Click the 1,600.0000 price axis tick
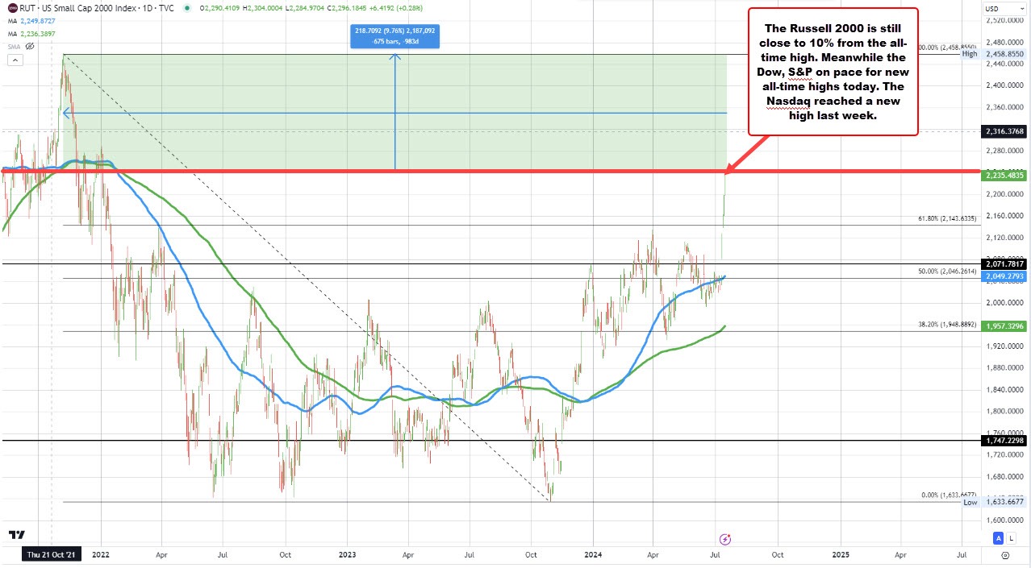This screenshot has width=1031, height=568. (x=1004, y=520)
